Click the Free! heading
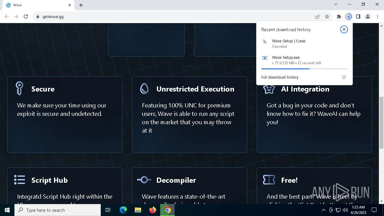Image resolution: width=384 pixels, height=216 pixels. click(289, 180)
